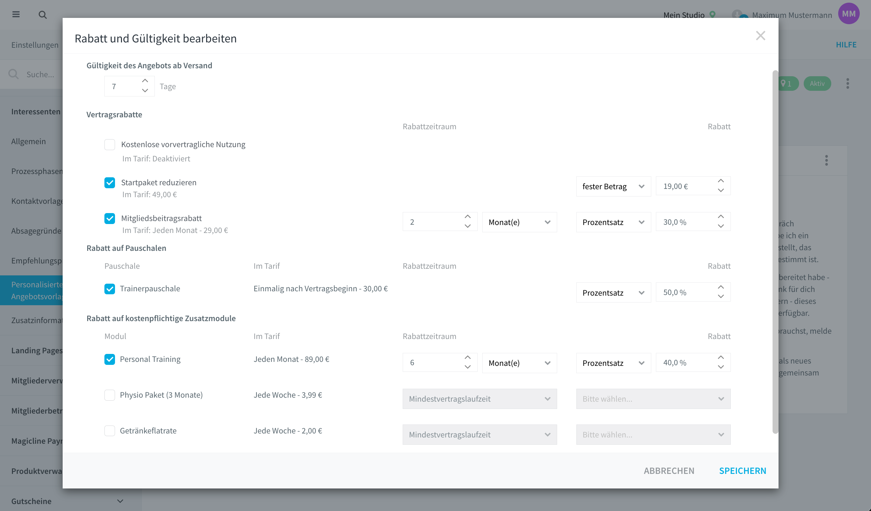The height and width of the screenshot is (511, 871).
Task: Close the Rabatt und Gültigkeit dialog
Action: pyautogui.click(x=760, y=35)
